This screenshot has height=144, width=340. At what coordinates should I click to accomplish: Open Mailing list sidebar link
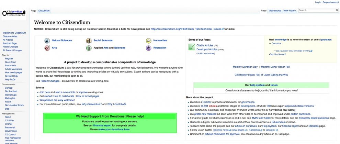(10, 98)
